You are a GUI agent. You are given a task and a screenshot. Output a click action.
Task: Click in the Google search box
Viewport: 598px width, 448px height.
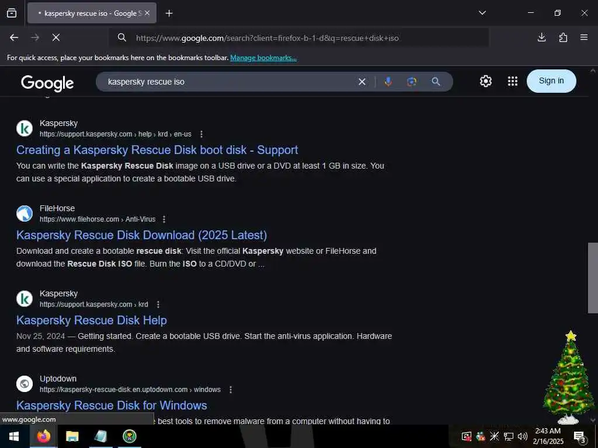pyautogui.click(x=229, y=82)
